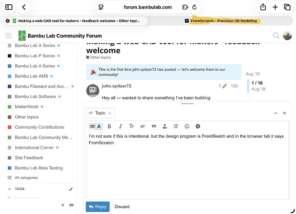
Task: Go back to the previous page
Action: point(24,7)
